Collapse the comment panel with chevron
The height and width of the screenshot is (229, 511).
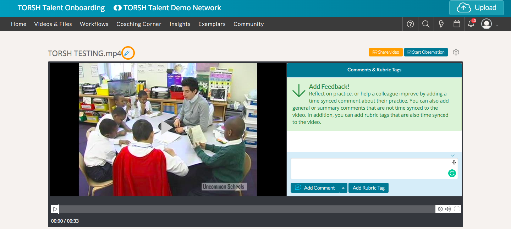click(453, 156)
